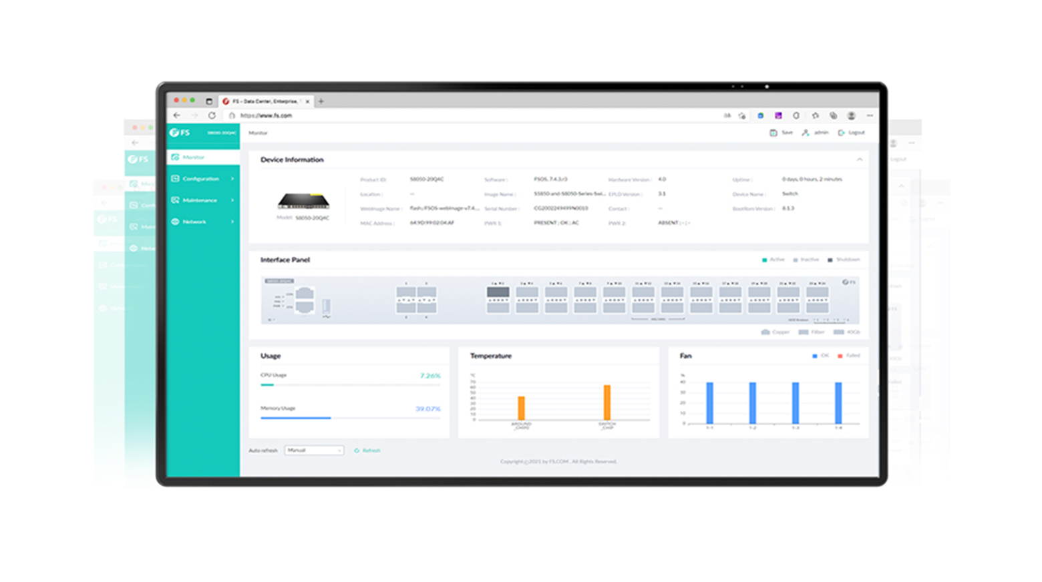Screen dimensions: 1042x582
Task: Expand the Configuration sidebar menu
Action: point(202,179)
